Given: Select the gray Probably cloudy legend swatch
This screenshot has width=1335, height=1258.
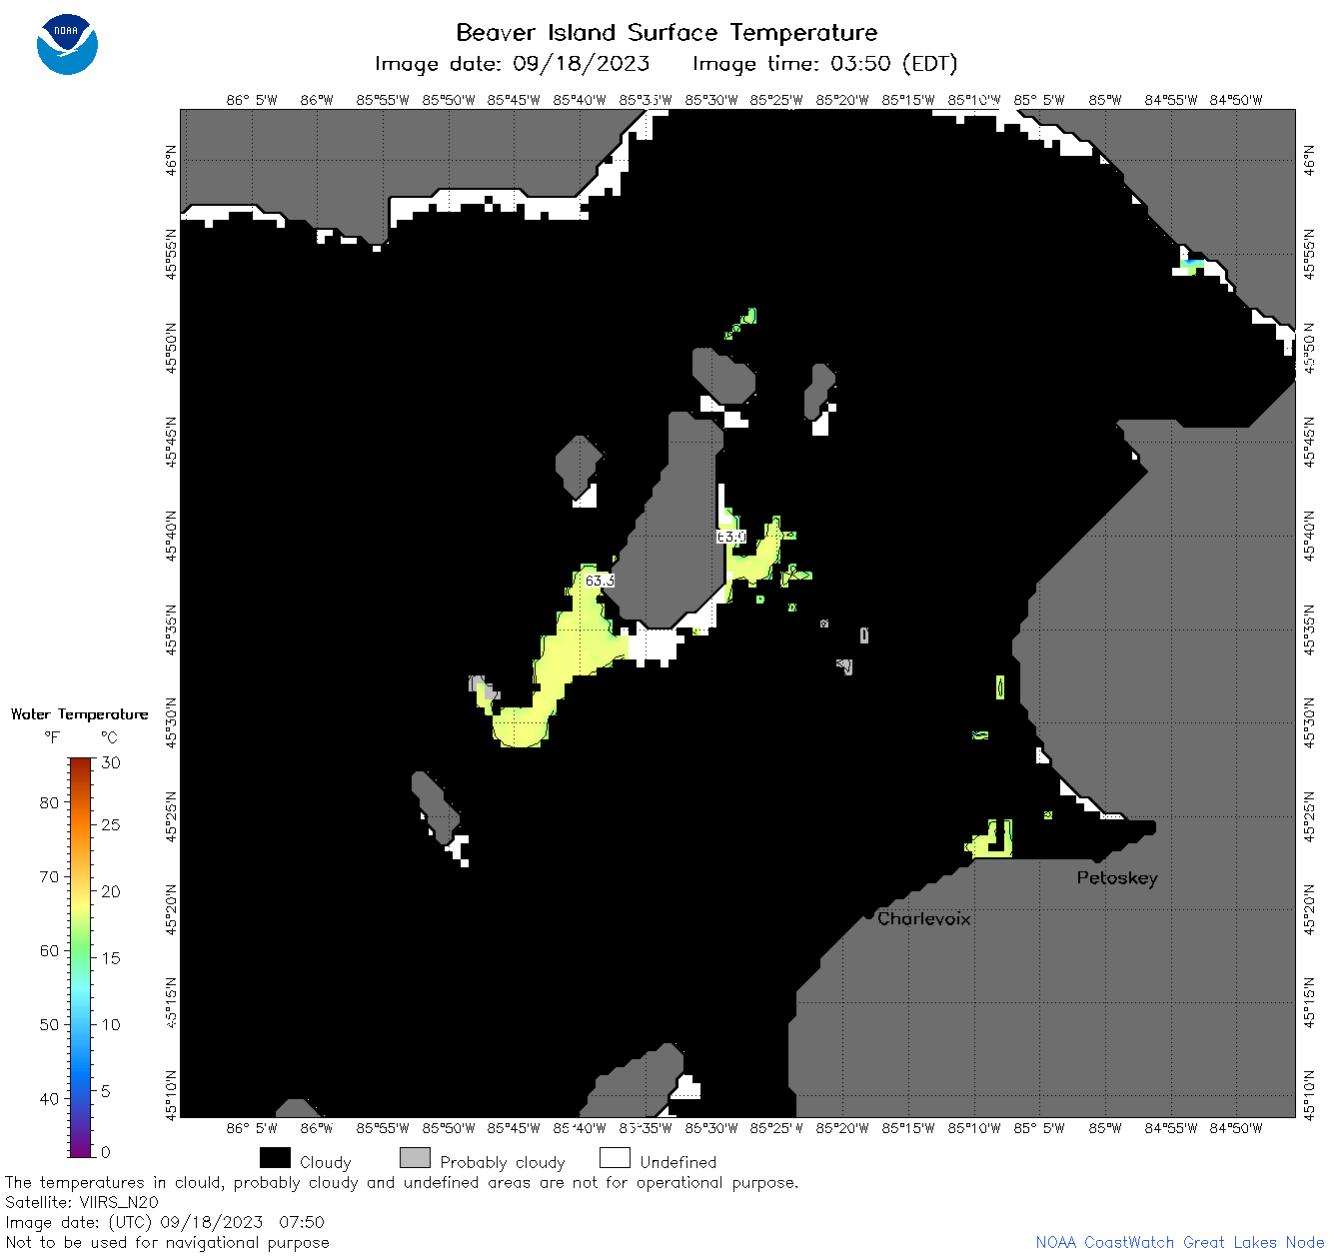Looking at the screenshot, I should [415, 1158].
